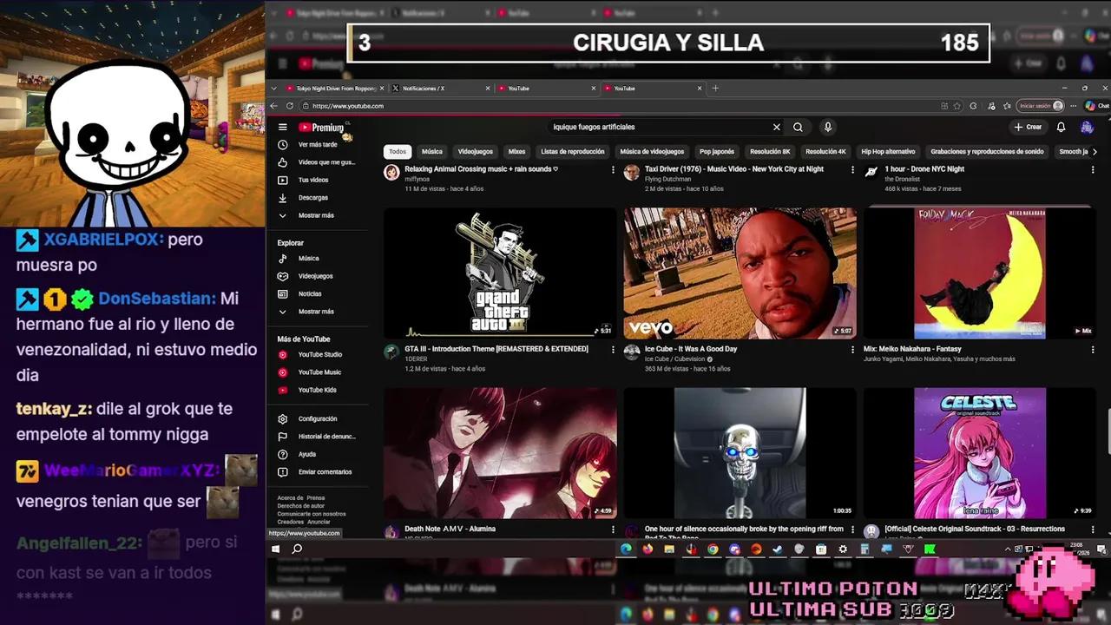The image size is (1111, 625).
Task: Go back with the browser back arrow
Action: point(274,106)
